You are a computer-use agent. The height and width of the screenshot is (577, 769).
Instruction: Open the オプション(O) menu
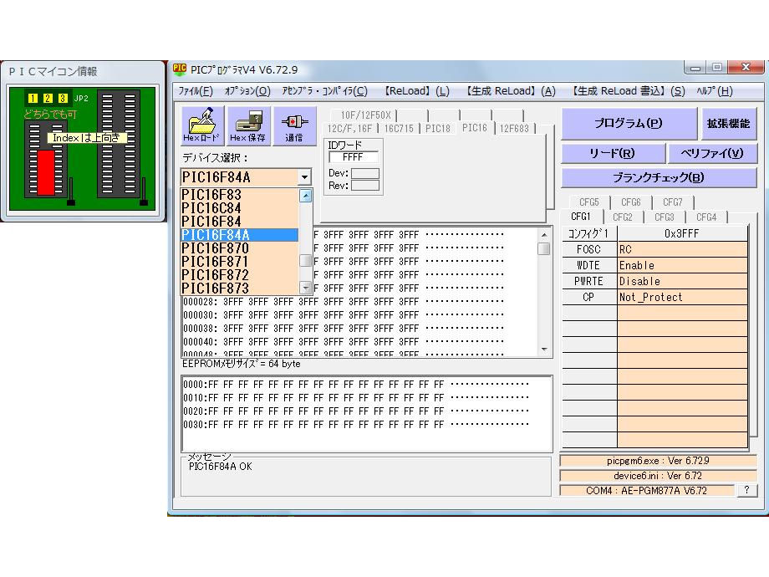[x=247, y=91]
